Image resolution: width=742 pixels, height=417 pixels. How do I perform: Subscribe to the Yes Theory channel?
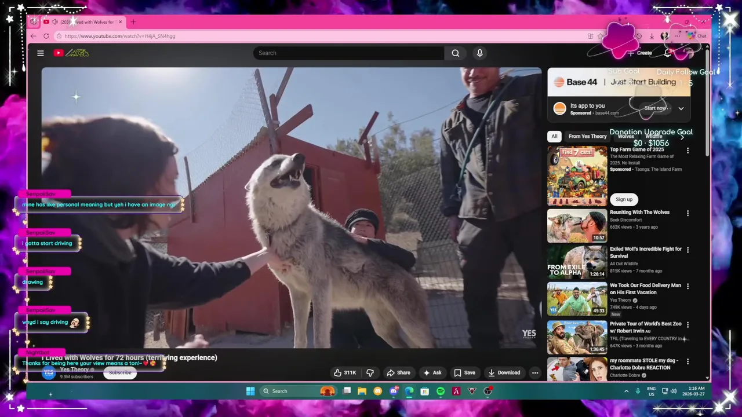tap(120, 372)
